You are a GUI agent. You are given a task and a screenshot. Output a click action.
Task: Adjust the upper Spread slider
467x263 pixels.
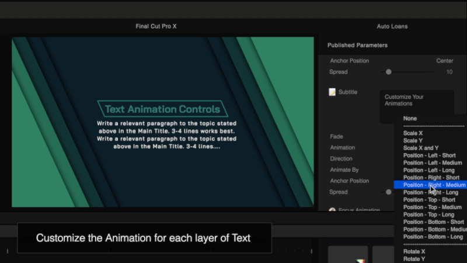click(x=388, y=72)
